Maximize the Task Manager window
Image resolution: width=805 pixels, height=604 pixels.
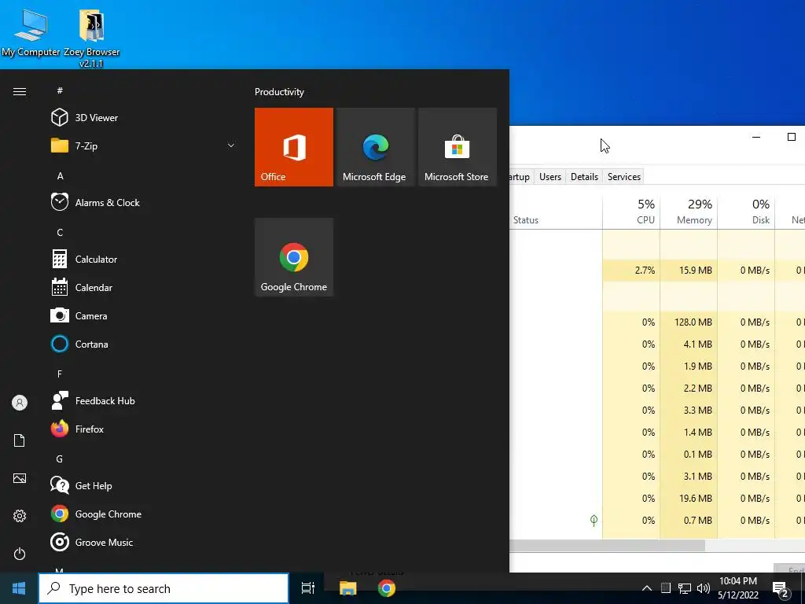click(x=791, y=137)
